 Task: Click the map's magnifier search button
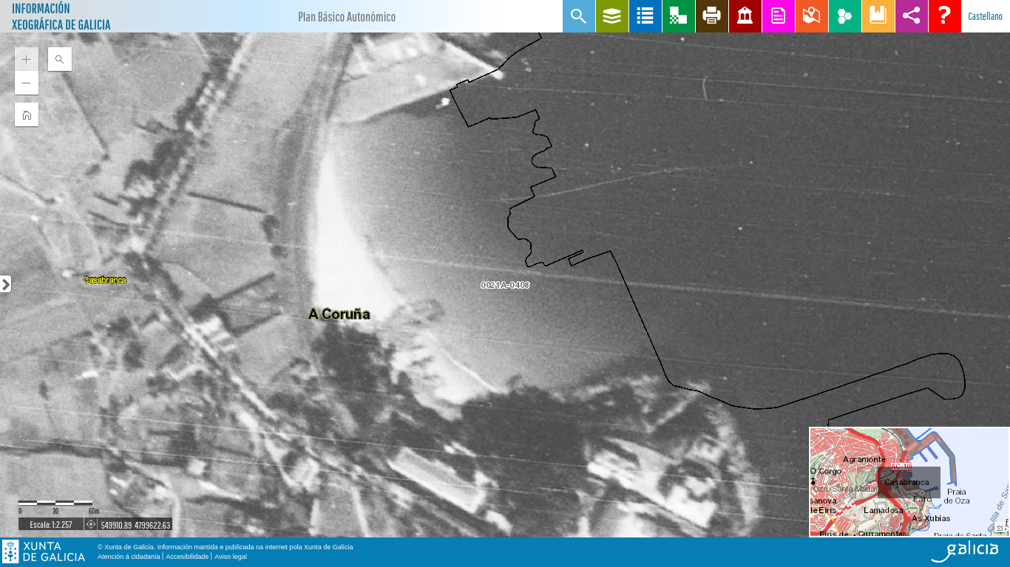click(x=60, y=59)
